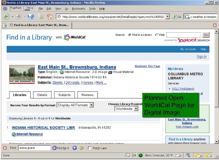Click the WorldCat logo
The height and width of the screenshot is (164, 219).
[x=75, y=37]
